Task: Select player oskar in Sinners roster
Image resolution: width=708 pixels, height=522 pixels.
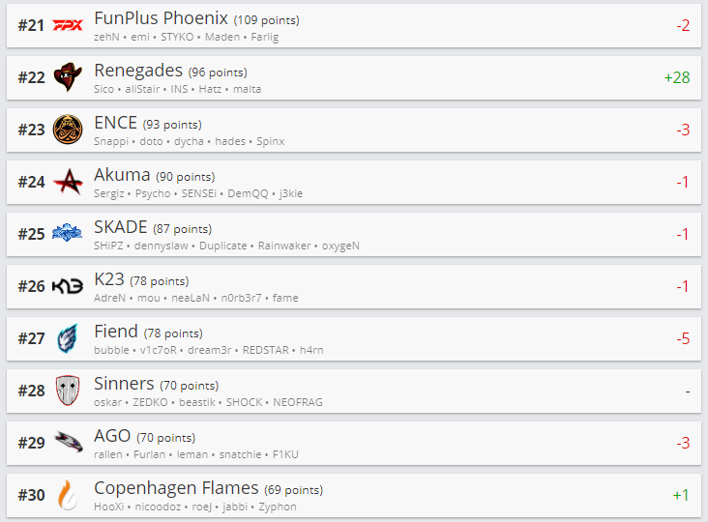Action: pyautogui.click(x=108, y=402)
